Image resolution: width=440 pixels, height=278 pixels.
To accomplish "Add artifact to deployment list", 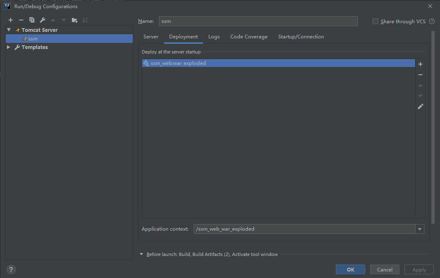I will 420,64.
